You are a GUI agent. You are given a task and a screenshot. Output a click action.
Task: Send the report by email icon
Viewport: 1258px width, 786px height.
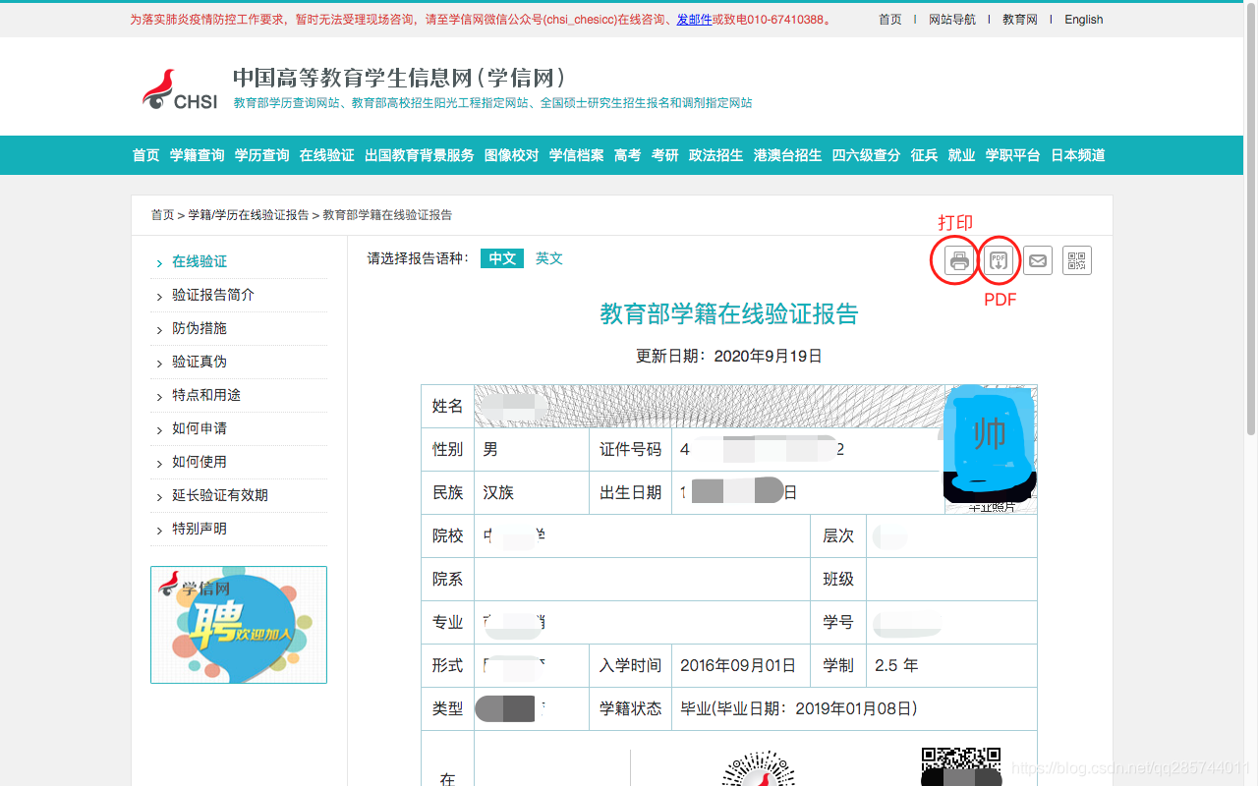pos(1038,260)
